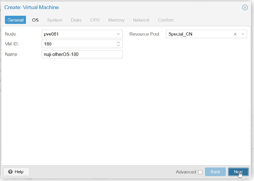This screenshot has width=254, height=181.
Task: Click the Next button
Action: coord(238,172)
